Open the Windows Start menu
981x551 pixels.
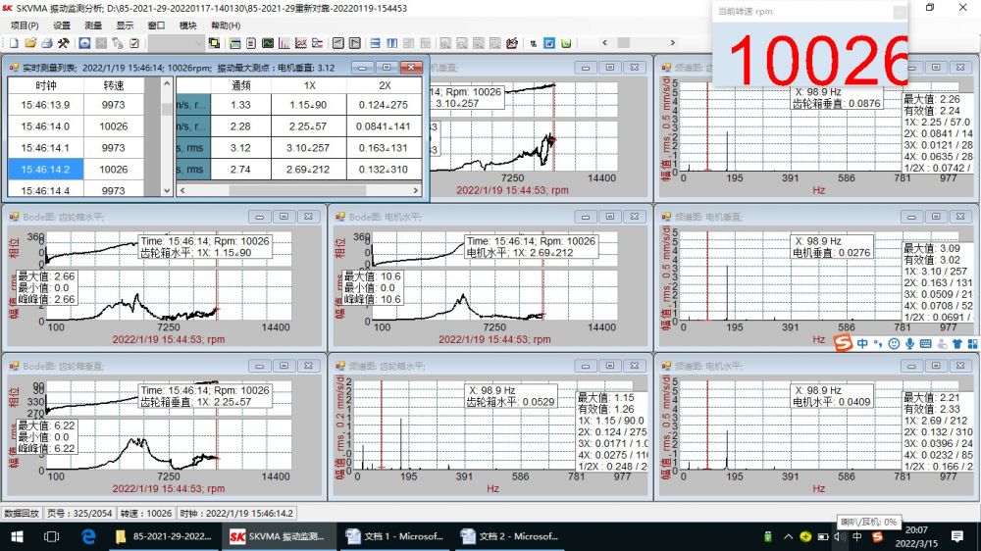[x=17, y=536]
